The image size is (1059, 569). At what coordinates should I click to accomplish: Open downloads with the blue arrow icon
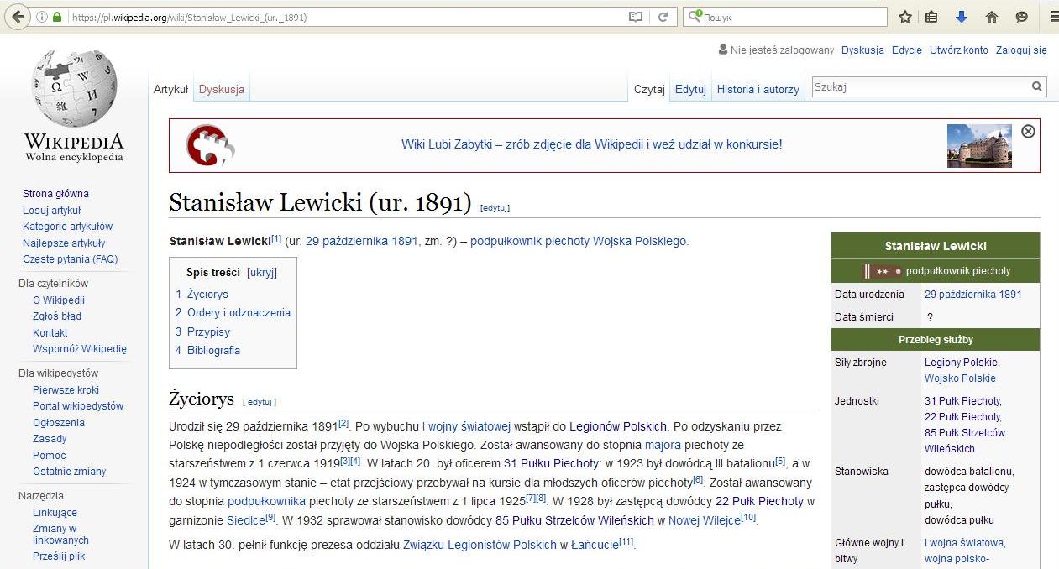point(962,17)
